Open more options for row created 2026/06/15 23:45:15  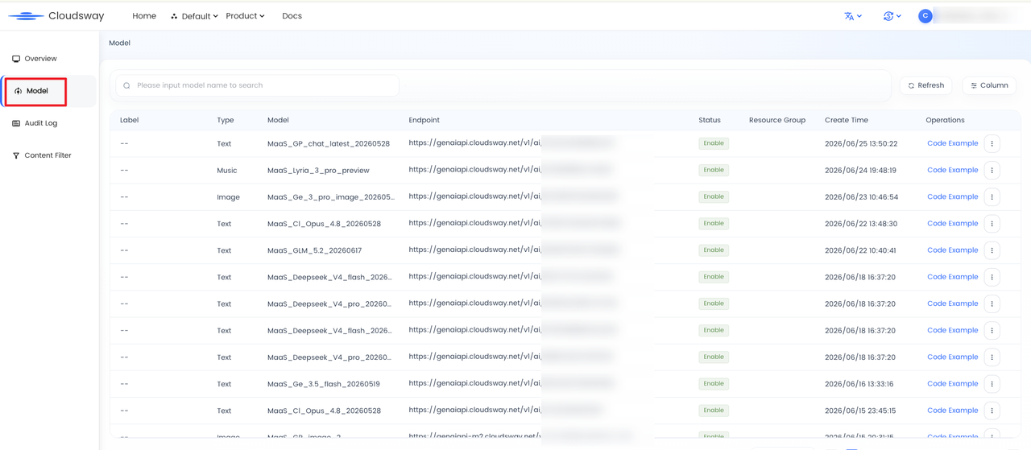pos(992,411)
